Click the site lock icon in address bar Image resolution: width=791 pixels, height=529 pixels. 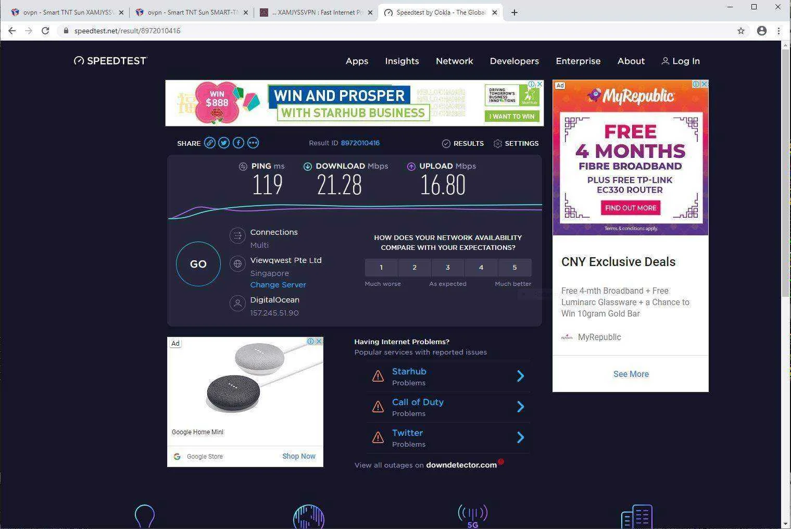pyautogui.click(x=66, y=31)
